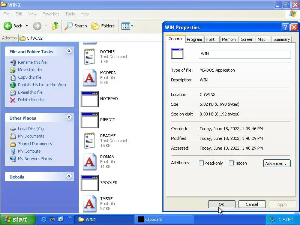
Task: Toggle the Hidden checkbox
Action: point(231,163)
